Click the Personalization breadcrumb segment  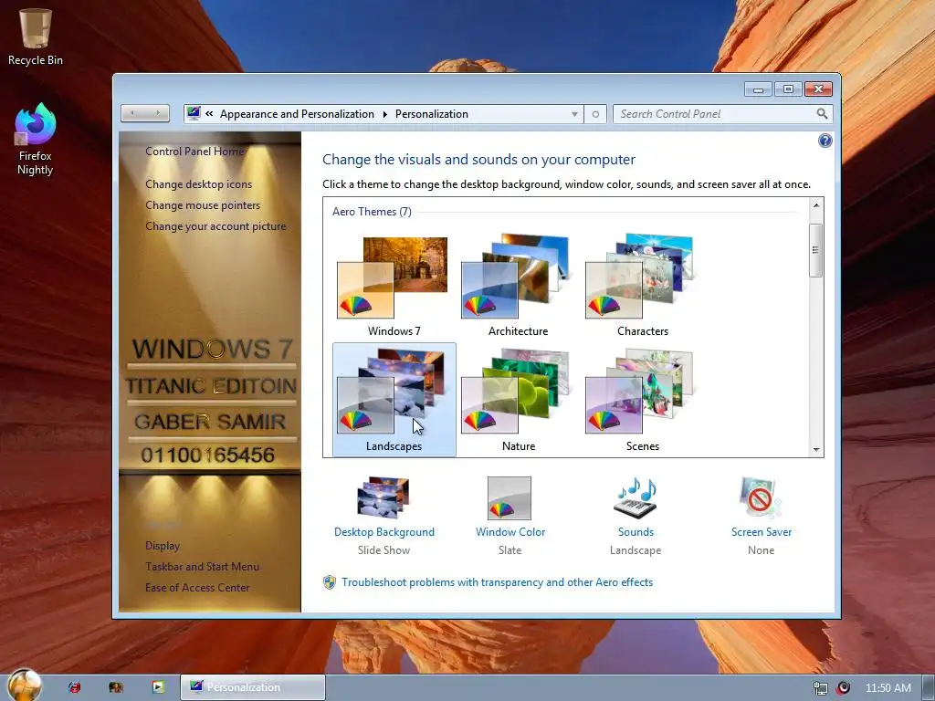432,114
